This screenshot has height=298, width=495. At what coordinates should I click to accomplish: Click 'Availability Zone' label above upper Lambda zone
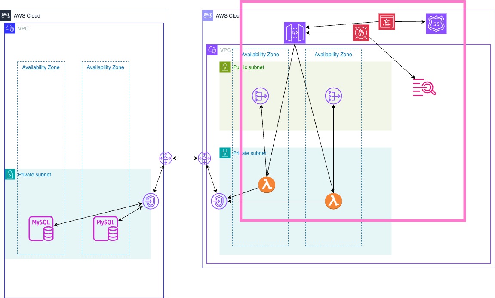(260, 55)
